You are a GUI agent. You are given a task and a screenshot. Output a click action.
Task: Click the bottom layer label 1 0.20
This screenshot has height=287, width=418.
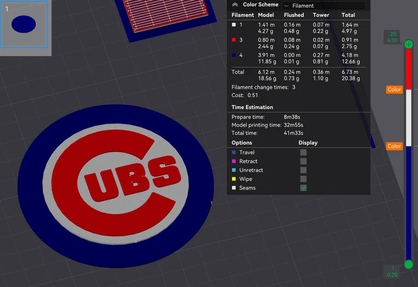pos(392,271)
